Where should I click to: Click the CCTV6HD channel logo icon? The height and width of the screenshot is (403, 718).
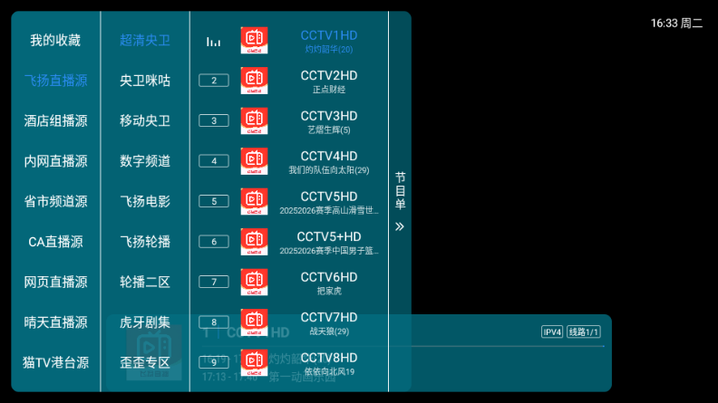tap(254, 282)
